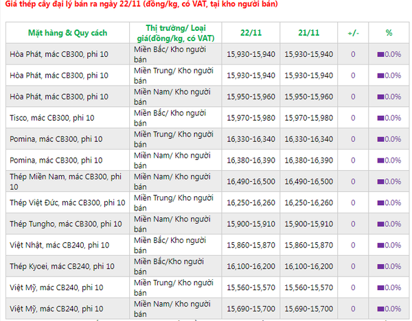Viewport: 412px width, 321px height.
Task: Click 'Việt Mỹ, mác CB240, phi 10' in Miền Trung row
Action: pos(56,287)
